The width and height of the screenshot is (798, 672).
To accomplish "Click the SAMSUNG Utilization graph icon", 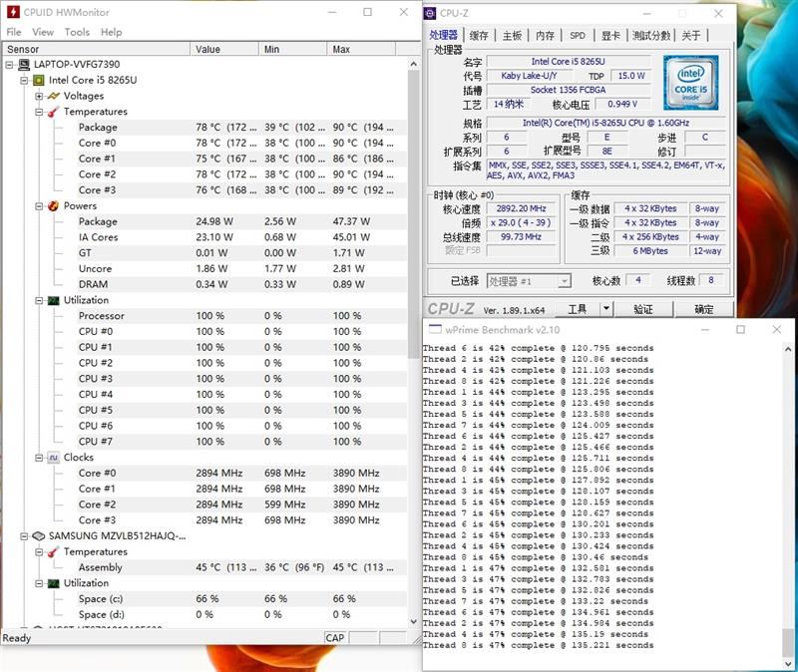I will (x=54, y=583).
